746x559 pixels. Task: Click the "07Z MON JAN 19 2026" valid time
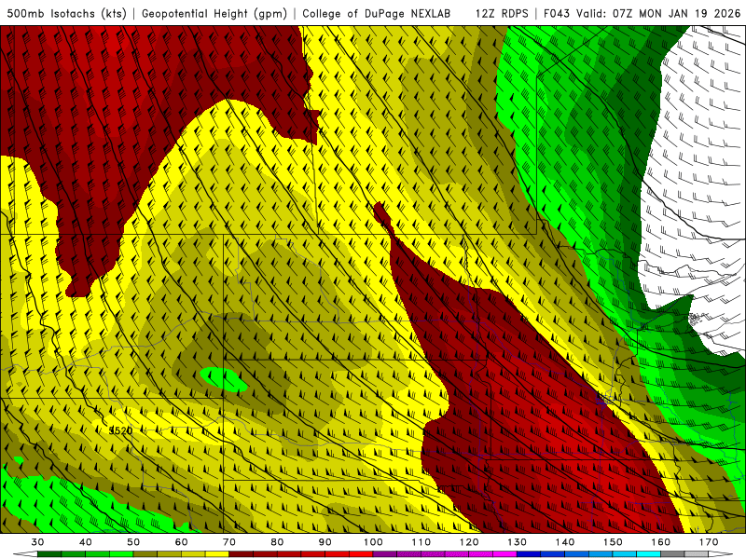[x=677, y=13]
